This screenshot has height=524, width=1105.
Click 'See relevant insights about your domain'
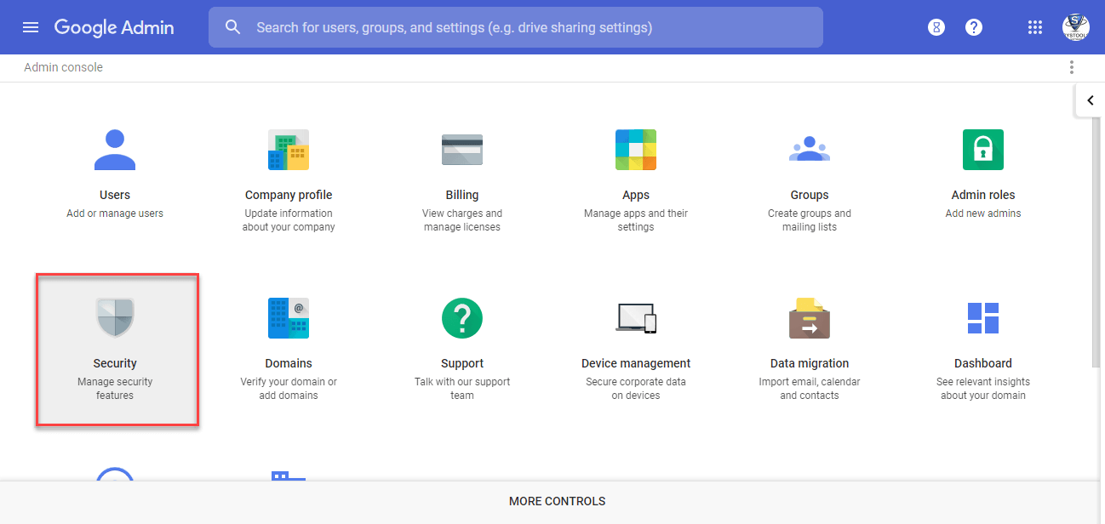(983, 389)
